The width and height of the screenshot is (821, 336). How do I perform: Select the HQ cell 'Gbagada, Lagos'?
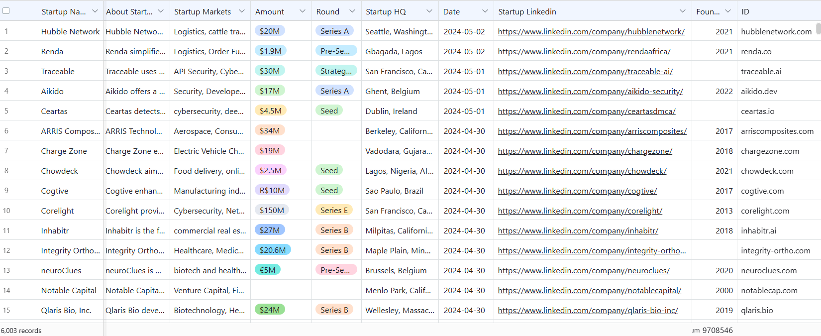coord(394,51)
